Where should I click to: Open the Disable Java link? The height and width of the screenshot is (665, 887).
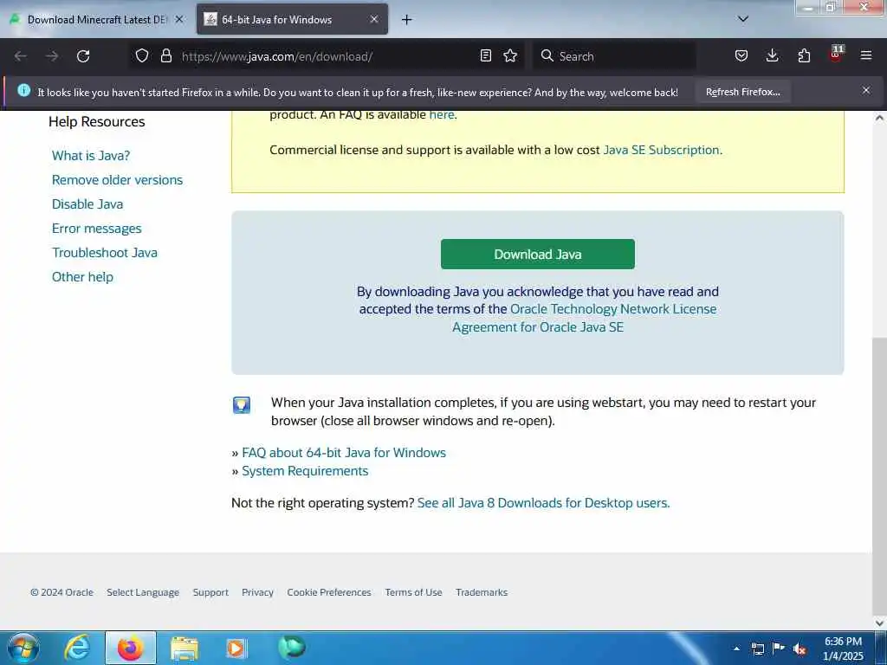click(87, 204)
